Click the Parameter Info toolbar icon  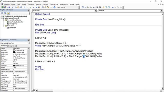[91, 7]
